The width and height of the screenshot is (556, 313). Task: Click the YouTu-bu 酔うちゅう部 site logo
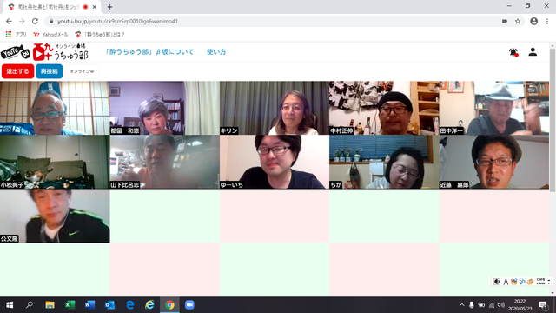coord(44,52)
